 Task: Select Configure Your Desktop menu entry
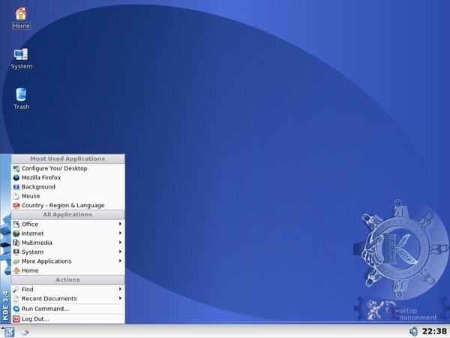point(68,168)
